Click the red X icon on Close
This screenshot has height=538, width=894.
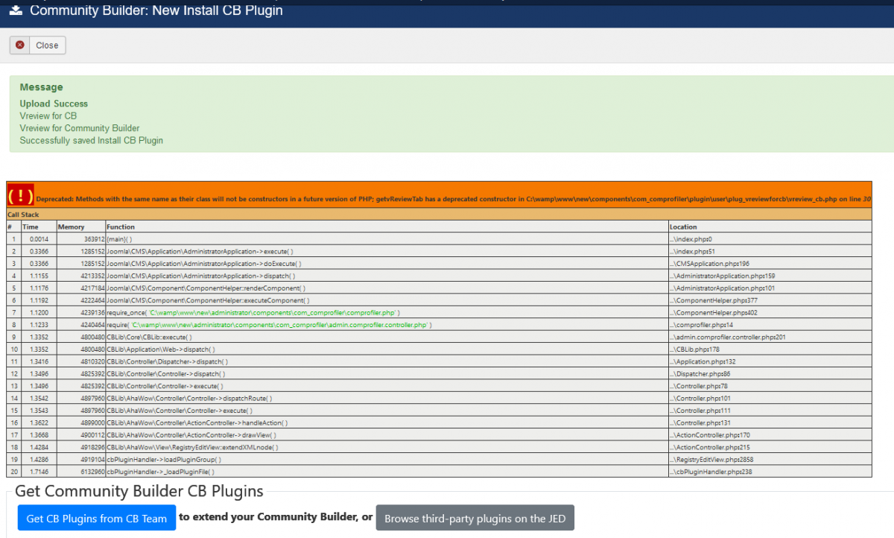tap(20, 45)
